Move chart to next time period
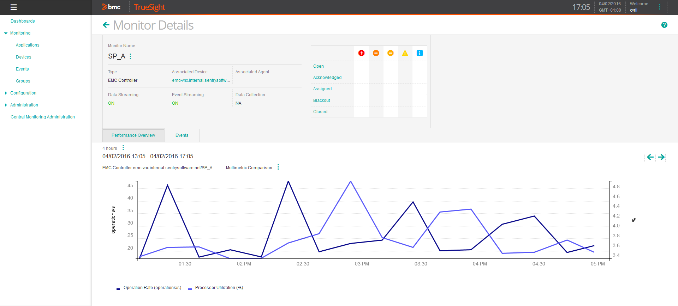This screenshot has width=678, height=306. [x=661, y=157]
